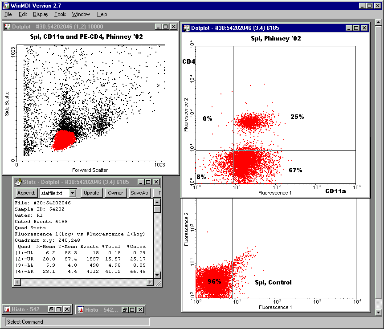This screenshot has width=384, height=329.
Task: Maximize the Stats Dotplot window
Action: pos(148,182)
